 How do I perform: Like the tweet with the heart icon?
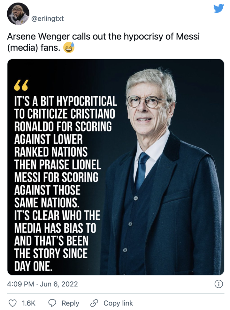[x=12, y=303]
